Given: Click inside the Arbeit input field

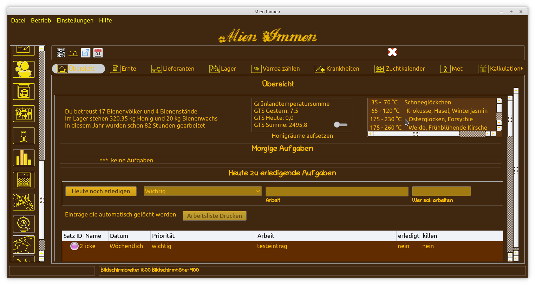Looking at the screenshot, I should click(x=337, y=191).
